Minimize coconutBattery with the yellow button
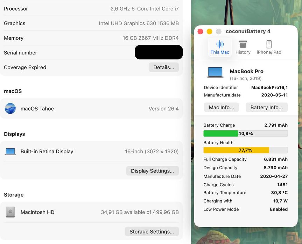Viewport: 302px width, 244px height. click(209, 31)
